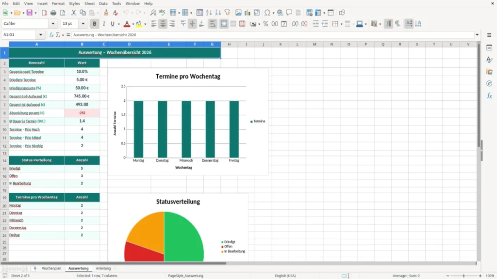Open the 13 pt font size dropdown

coord(83,24)
